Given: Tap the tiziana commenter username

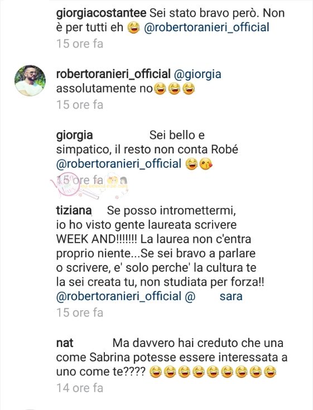Looking at the screenshot, I should [74, 210].
